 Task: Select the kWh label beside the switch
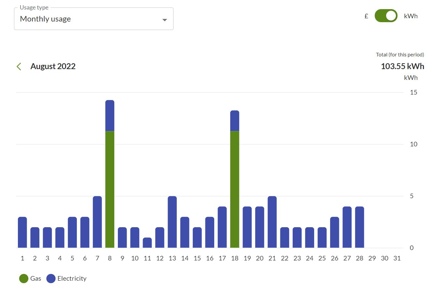411,16
